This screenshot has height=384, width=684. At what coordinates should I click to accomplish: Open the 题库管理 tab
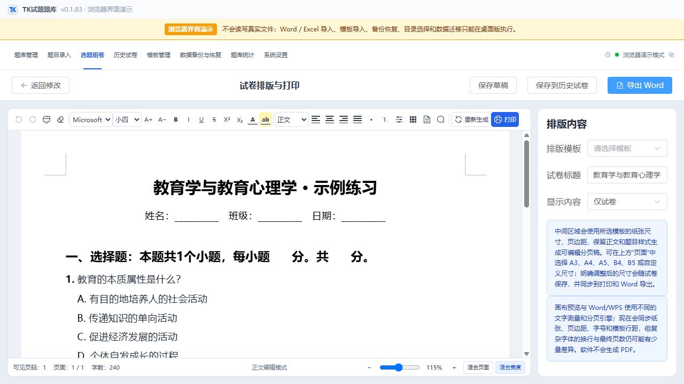click(x=26, y=55)
